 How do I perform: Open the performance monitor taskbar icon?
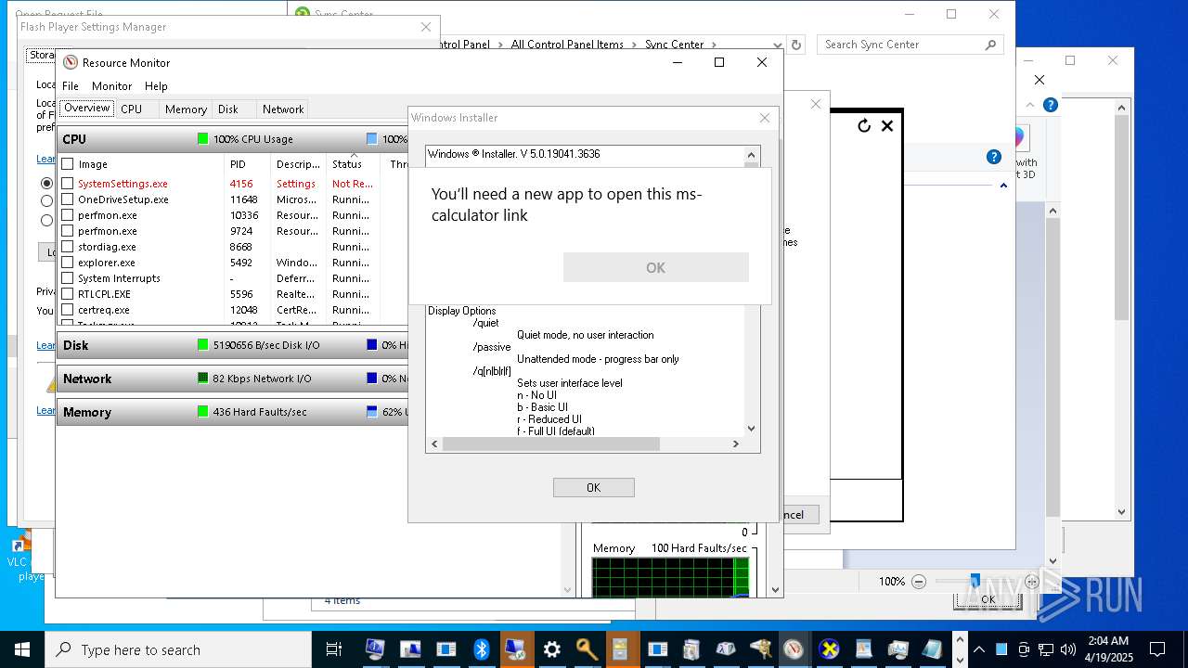pyautogui.click(x=897, y=649)
